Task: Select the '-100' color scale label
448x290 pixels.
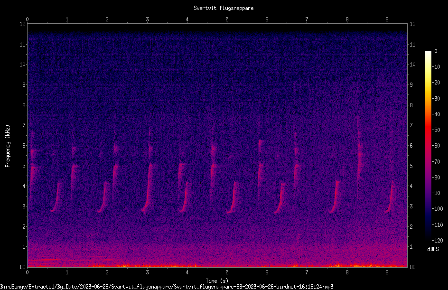Action: (438, 209)
